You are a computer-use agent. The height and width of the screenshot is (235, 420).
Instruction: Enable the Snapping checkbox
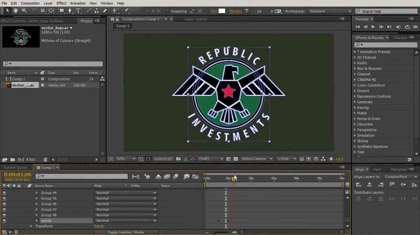tap(168, 11)
